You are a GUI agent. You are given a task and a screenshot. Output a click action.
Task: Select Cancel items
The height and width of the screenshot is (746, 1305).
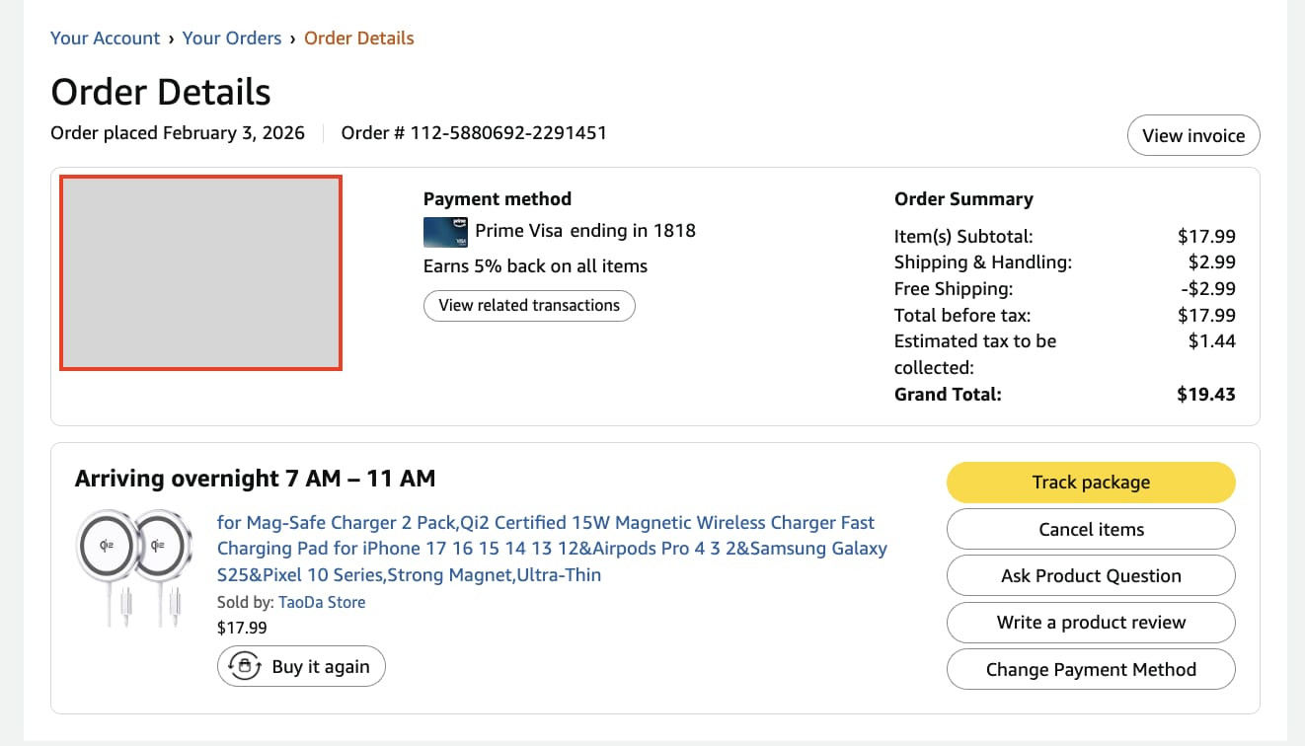tap(1091, 530)
